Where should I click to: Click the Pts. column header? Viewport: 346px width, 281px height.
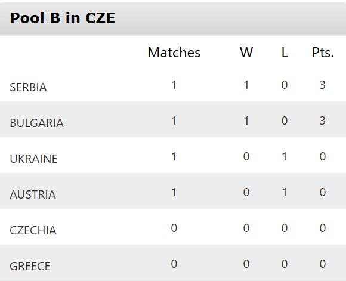tap(323, 53)
